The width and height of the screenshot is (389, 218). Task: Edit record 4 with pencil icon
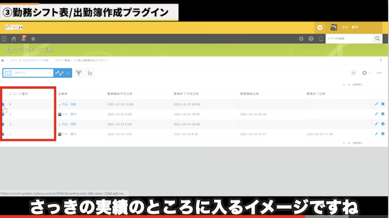tap(376, 104)
